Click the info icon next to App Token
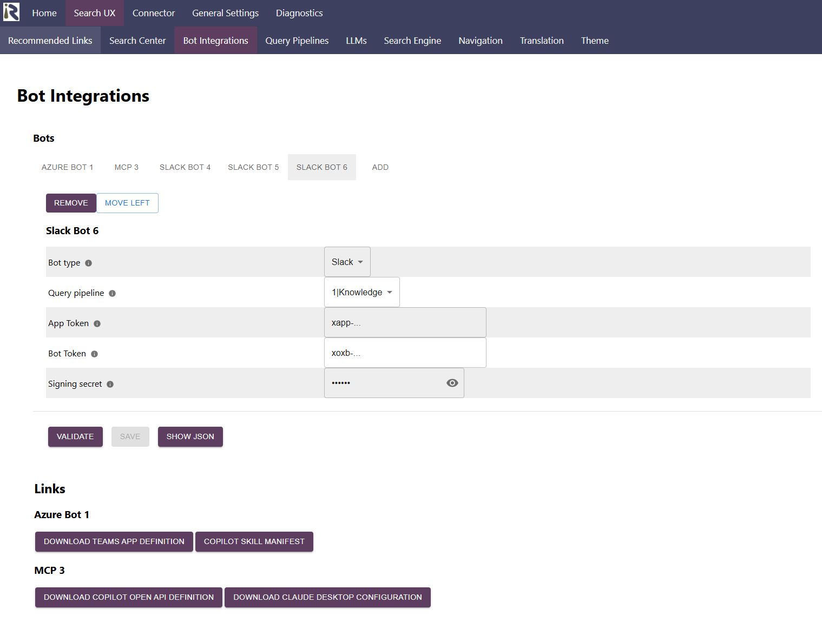 [97, 323]
